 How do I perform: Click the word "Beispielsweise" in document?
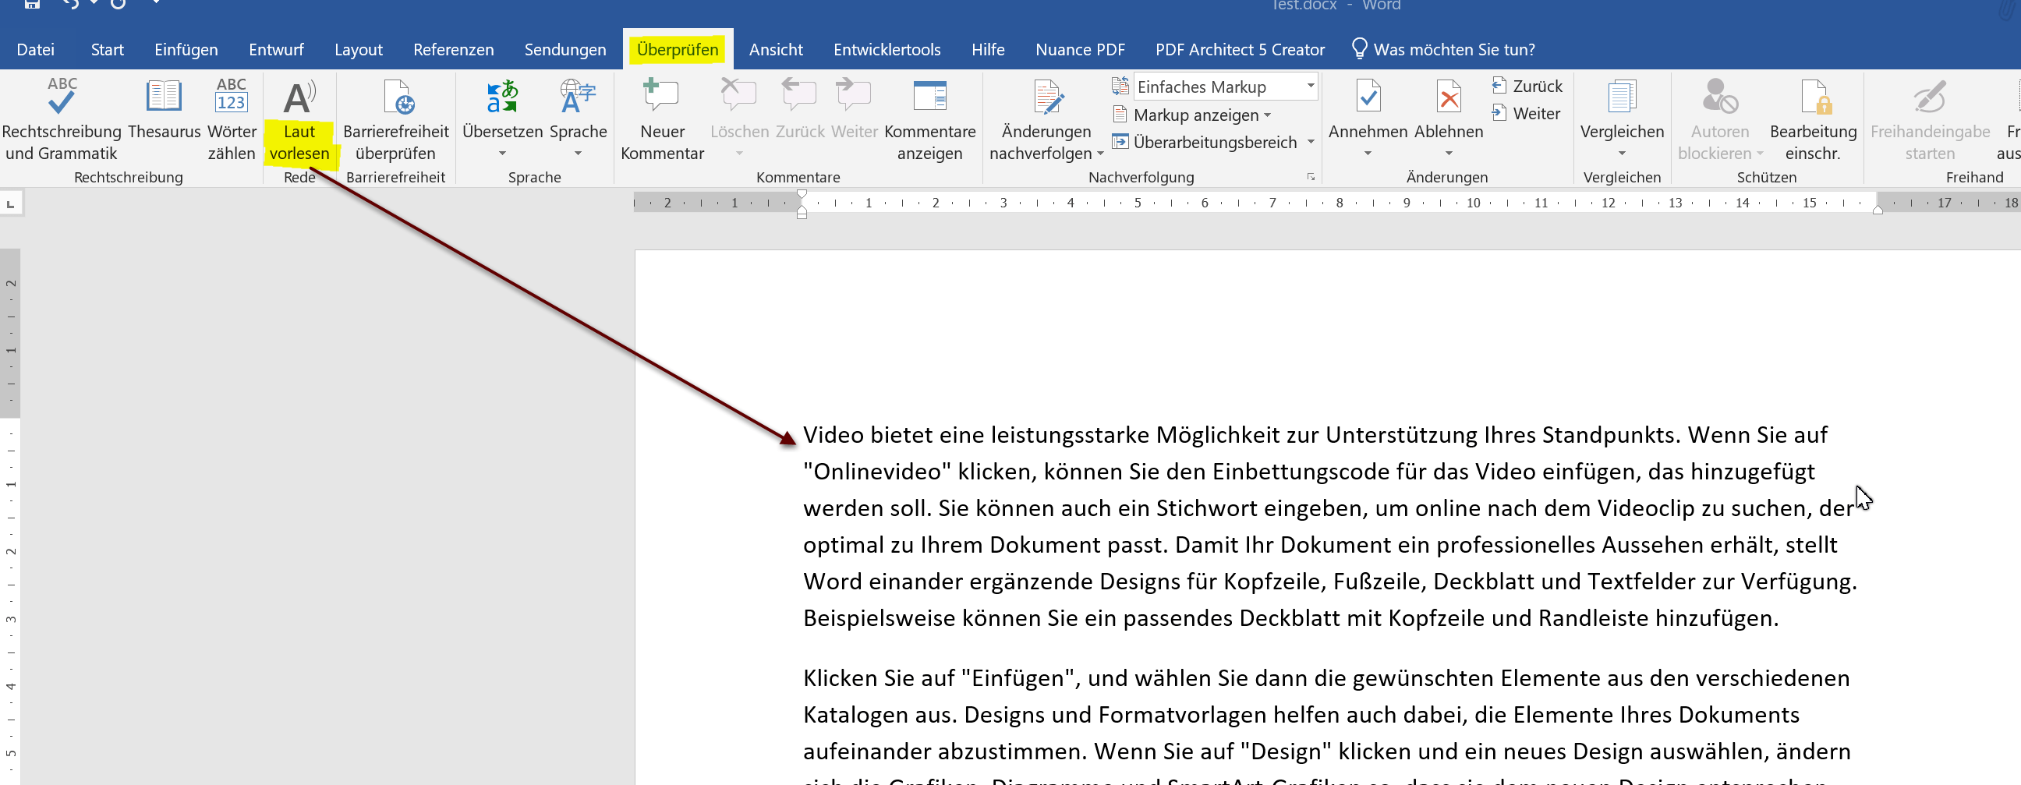880,619
